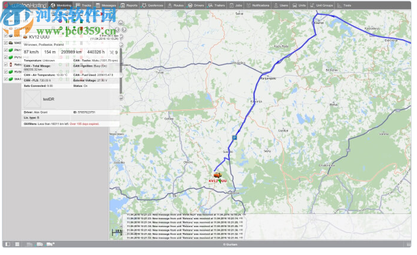Viewport: 417px width, 255px height.
Task: Toggle the Retro unit checkbox
Action: click(5, 64)
